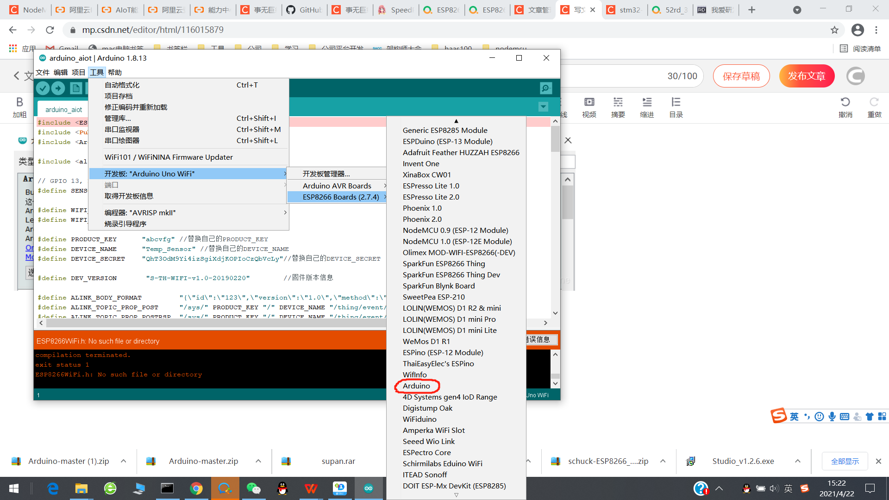
Task: Click the Arduino Verify checkmark icon
Action: (x=43, y=88)
